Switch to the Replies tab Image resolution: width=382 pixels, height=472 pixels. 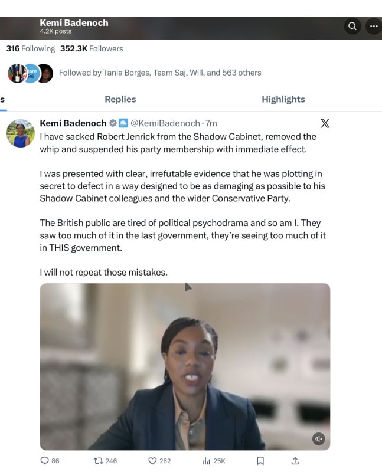tap(120, 99)
